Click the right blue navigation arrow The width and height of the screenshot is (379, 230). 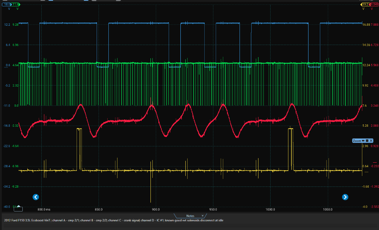tap(345, 197)
